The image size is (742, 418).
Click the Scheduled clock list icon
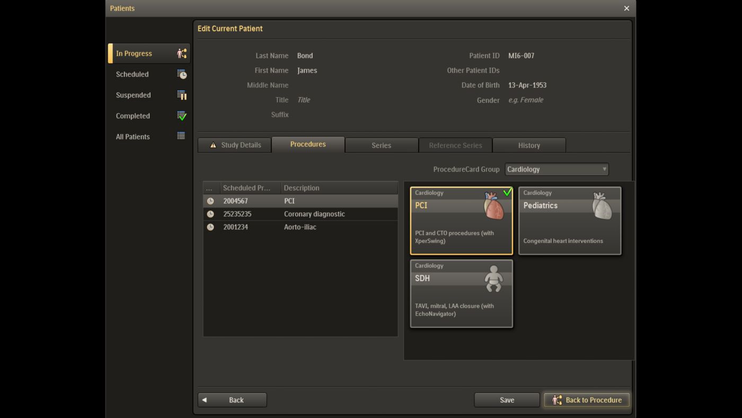(182, 74)
